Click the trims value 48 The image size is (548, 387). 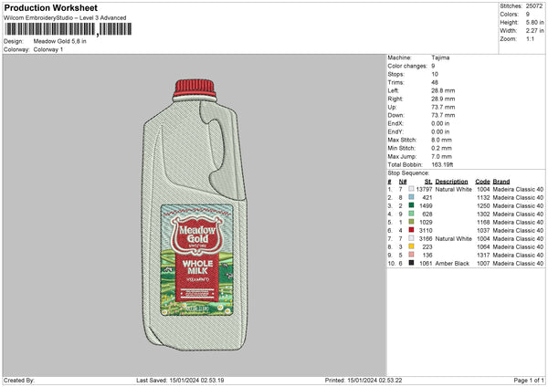tap(435, 82)
